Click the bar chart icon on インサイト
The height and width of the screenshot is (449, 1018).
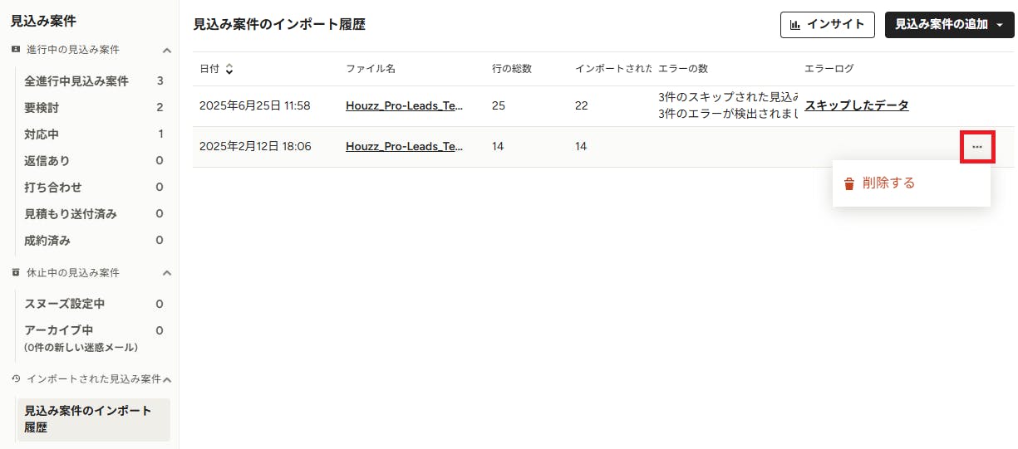coord(795,25)
